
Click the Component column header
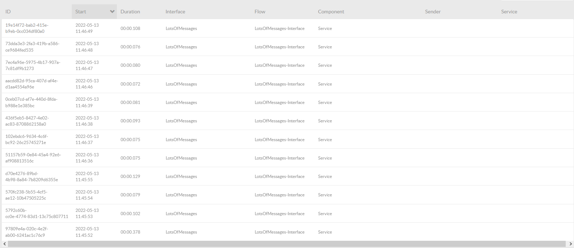pos(331,12)
